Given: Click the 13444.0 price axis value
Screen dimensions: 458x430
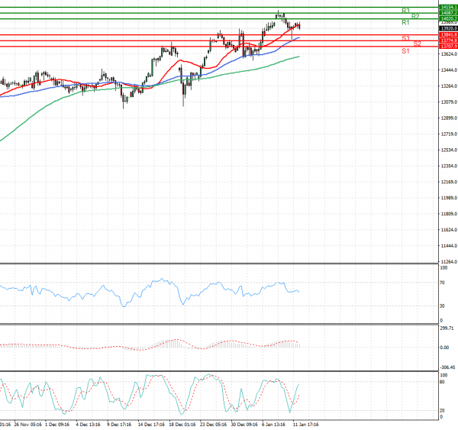Looking at the screenshot, I should pos(449,70).
